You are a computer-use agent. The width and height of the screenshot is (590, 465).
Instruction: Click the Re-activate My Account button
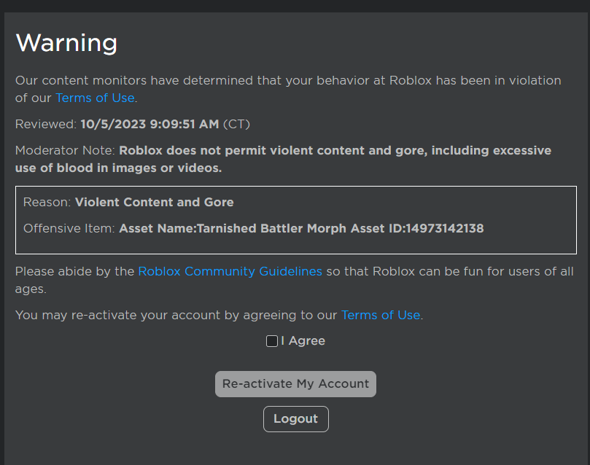[x=295, y=384]
